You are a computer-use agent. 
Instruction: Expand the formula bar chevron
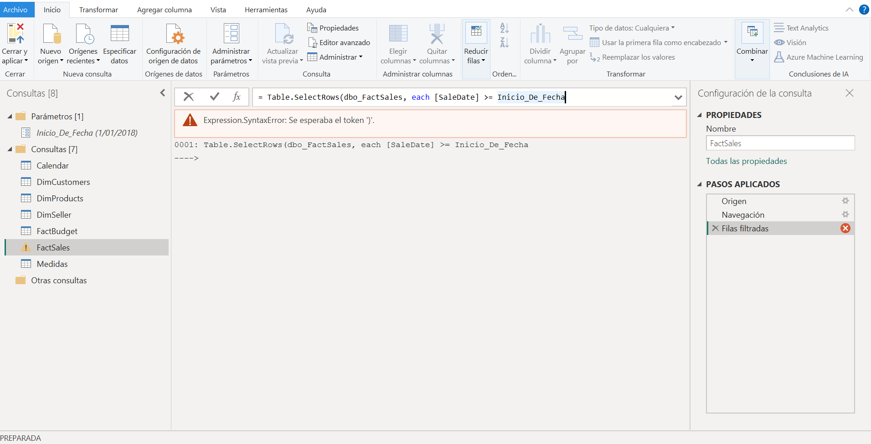[678, 97]
